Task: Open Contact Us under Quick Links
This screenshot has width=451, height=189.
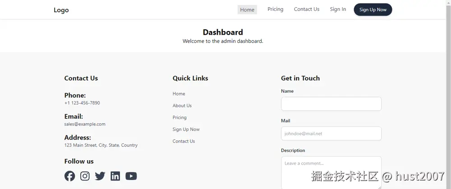Action: click(x=184, y=141)
